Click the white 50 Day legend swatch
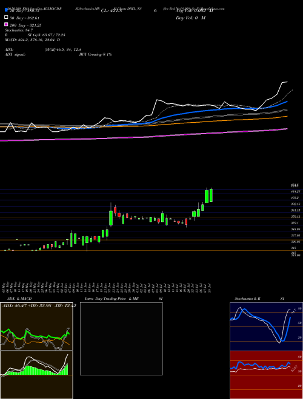 tap(6, 17)
